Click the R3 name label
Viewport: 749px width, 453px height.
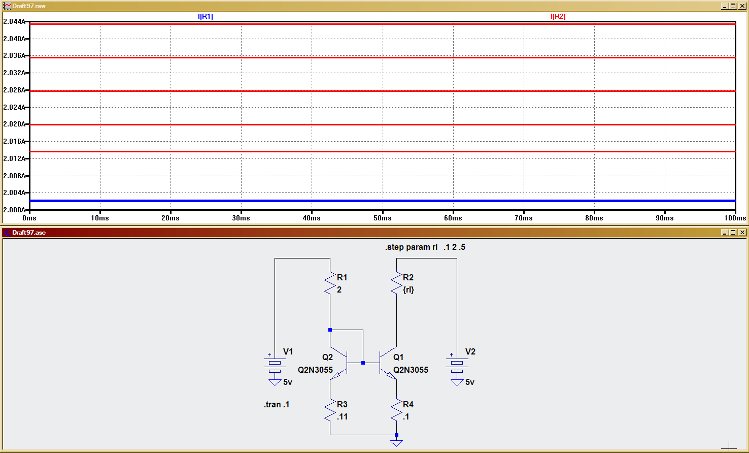[342, 405]
